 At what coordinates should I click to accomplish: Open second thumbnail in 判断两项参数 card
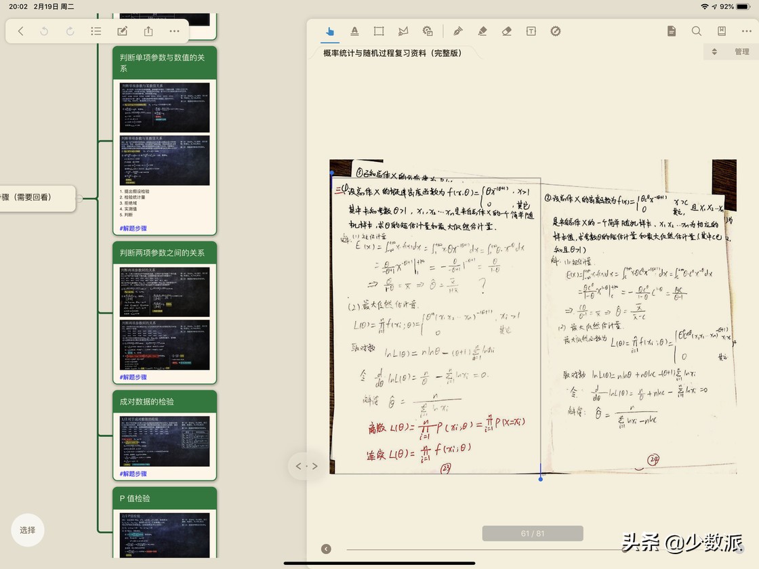coord(165,345)
